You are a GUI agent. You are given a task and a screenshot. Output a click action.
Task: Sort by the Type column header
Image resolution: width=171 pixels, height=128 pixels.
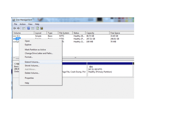click(52, 33)
